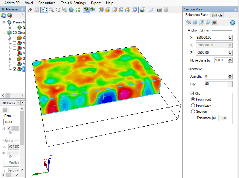This screenshot has height=178, width=239.
Task: Enable the Clip checkbox
Action: coord(192,93)
